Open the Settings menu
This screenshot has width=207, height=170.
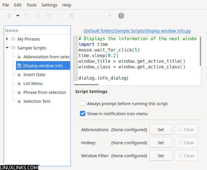click(x=49, y=5)
